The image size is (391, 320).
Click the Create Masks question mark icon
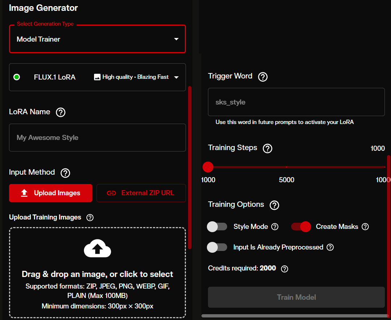[x=365, y=227]
